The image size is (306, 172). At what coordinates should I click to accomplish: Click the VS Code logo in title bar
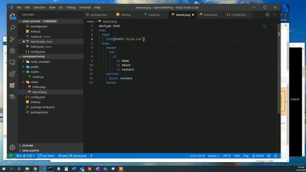tap(11, 8)
